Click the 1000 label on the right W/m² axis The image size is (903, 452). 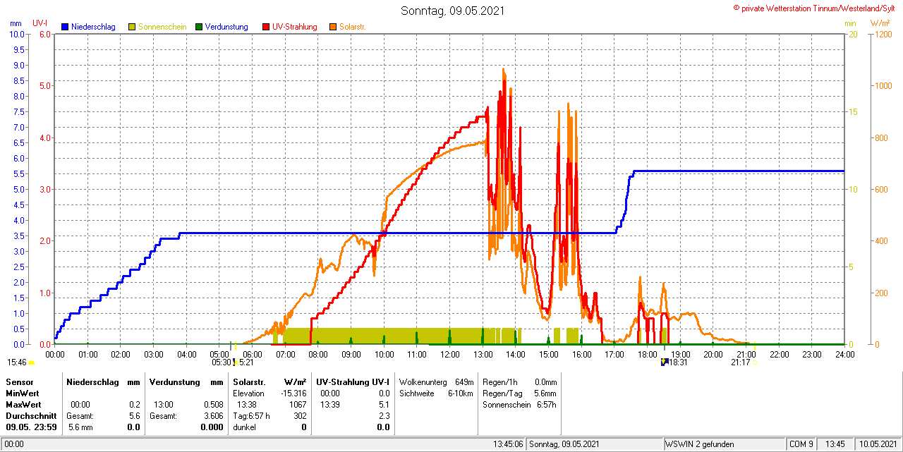click(883, 86)
